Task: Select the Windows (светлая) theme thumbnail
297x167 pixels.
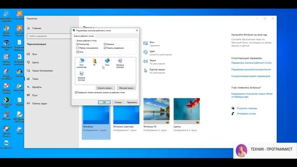Action: pos(126,115)
